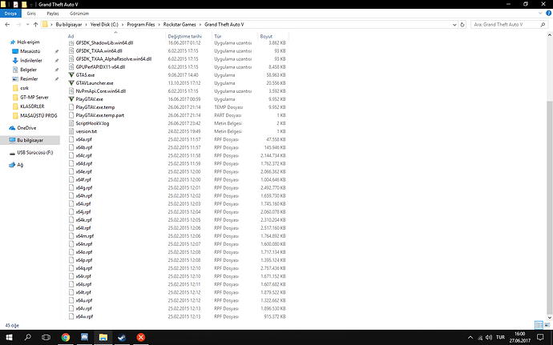Viewport: 553px width, 345px height.
Task: Open İndirilenler in quick access
Action: click(x=30, y=61)
